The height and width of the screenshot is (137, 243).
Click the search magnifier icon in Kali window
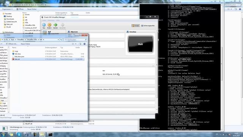coord(86,40)
